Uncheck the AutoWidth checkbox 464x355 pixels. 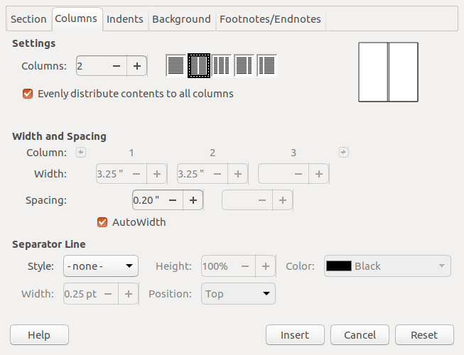point(102,222)
